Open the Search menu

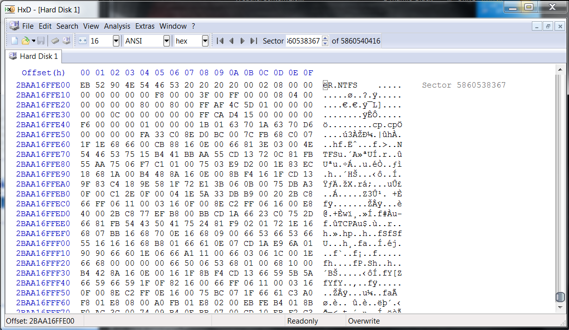pos(67,26)
